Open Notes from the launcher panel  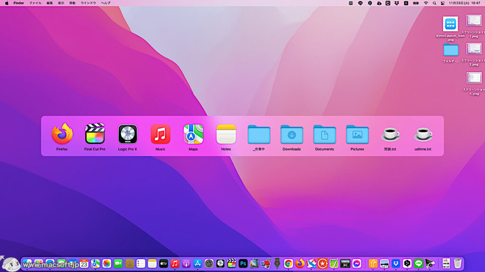pos(226,134)
